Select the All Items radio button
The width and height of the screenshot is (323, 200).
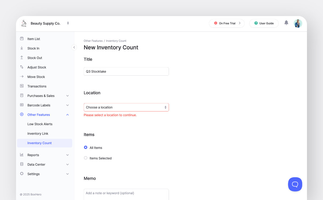pyautogui.click(x=86, y=147)
